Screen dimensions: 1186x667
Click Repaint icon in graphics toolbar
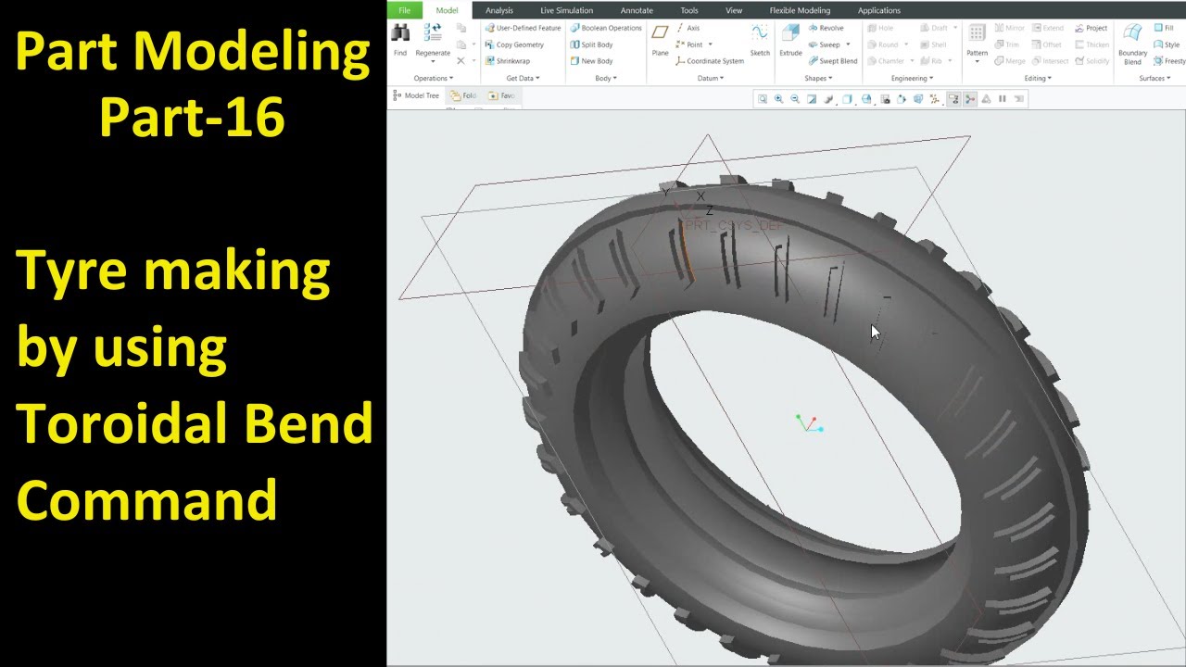pos(812,99)
